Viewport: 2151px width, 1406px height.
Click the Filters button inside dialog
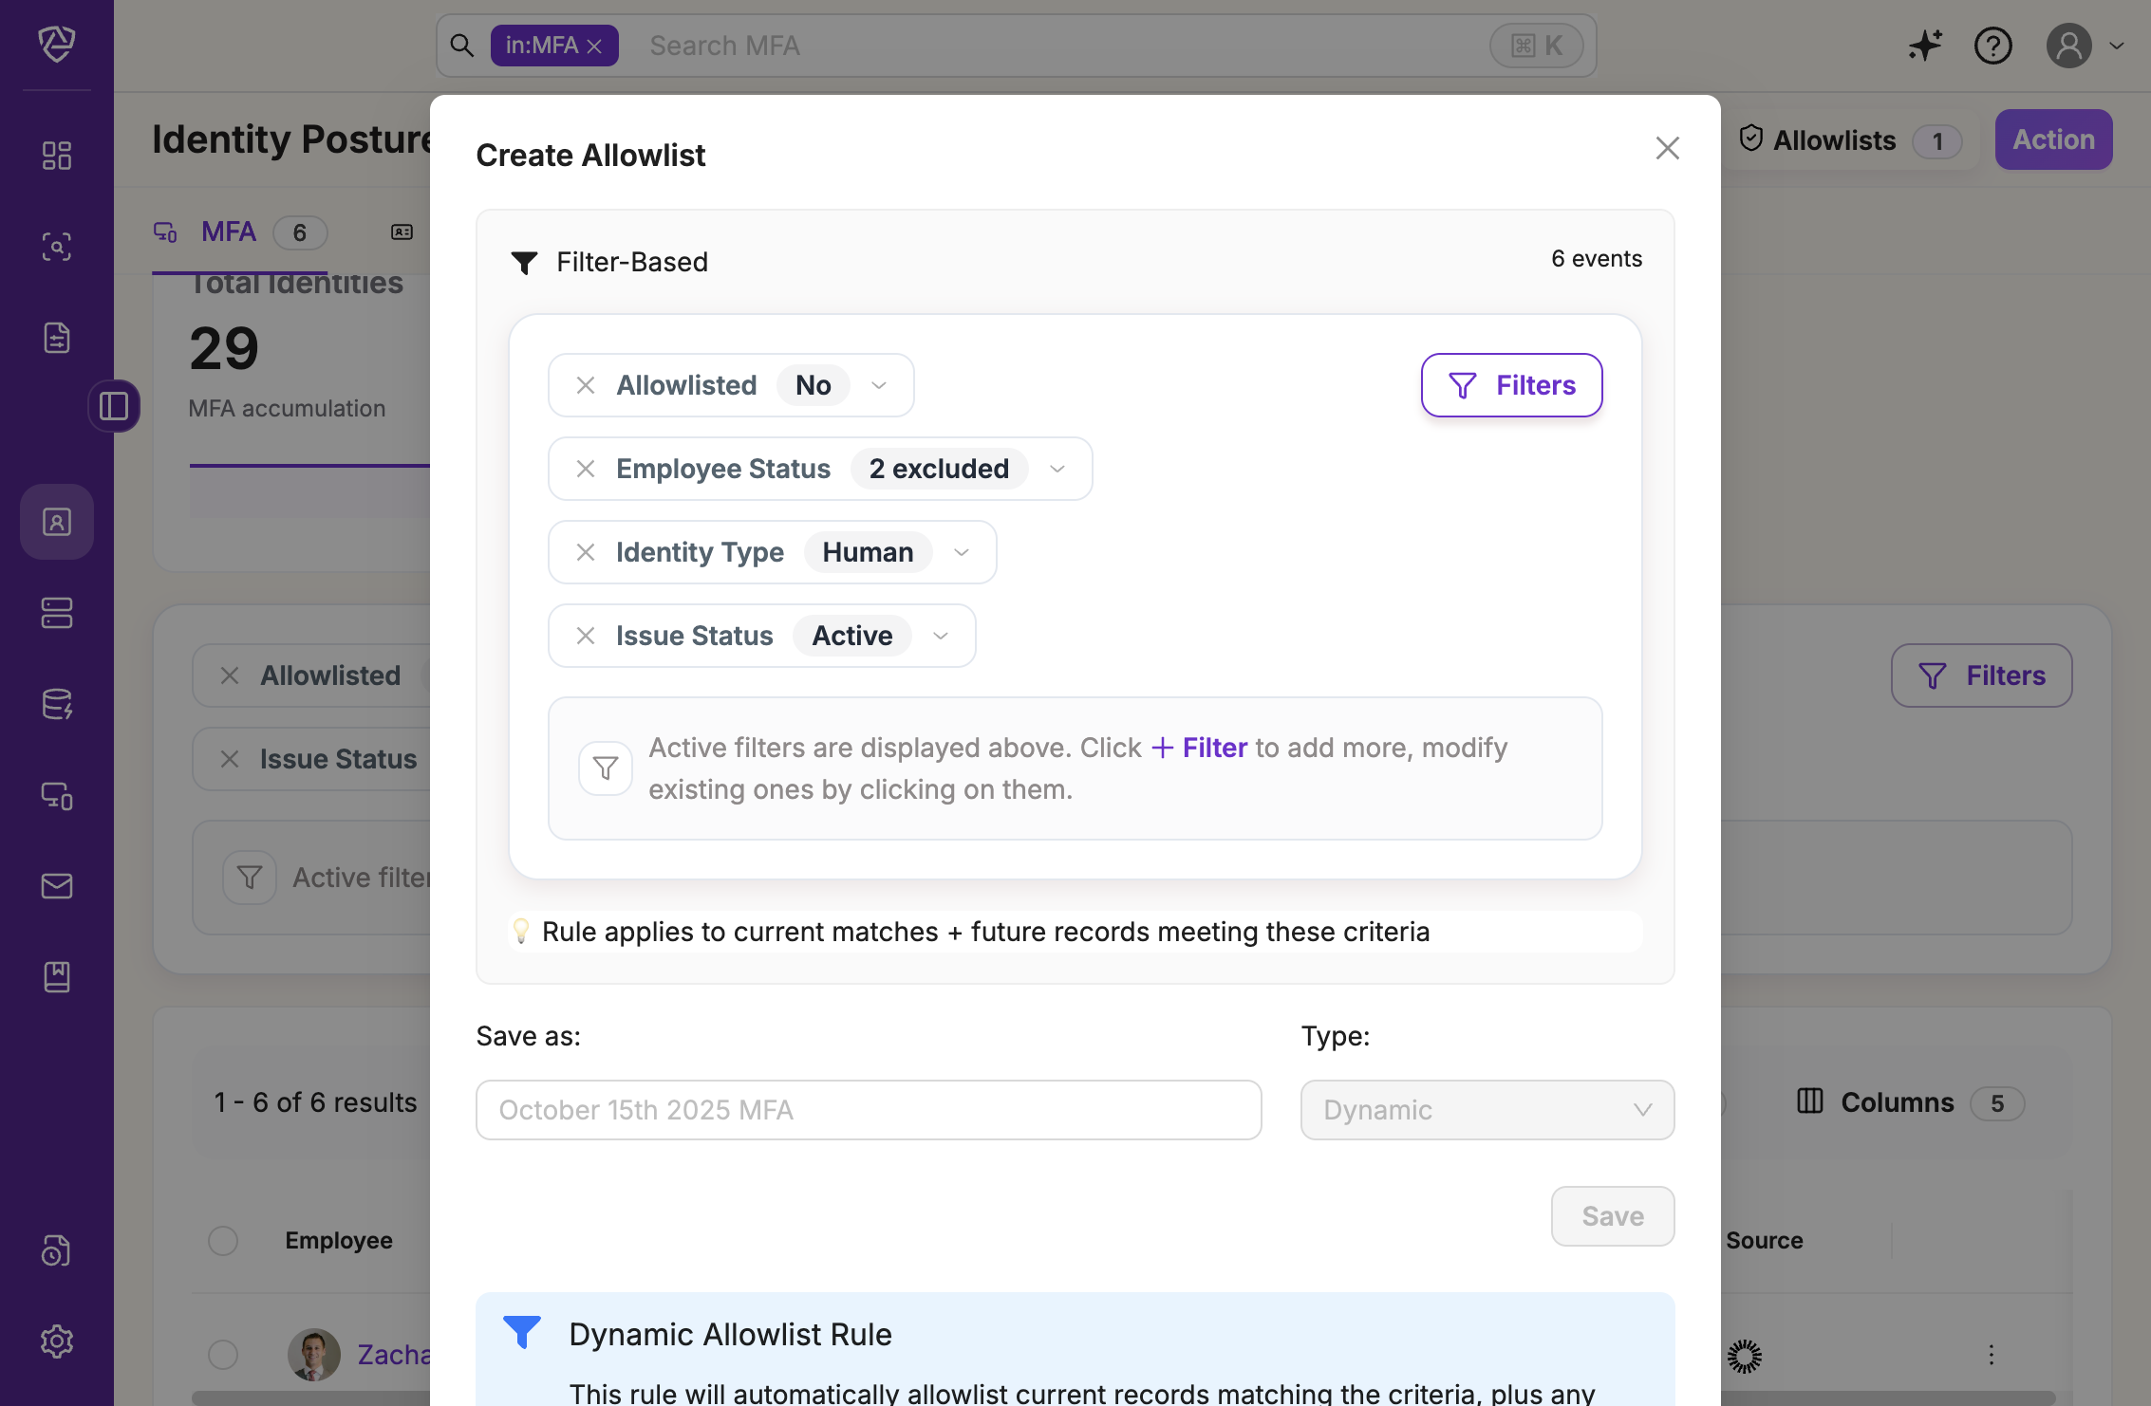[1511, 385]
